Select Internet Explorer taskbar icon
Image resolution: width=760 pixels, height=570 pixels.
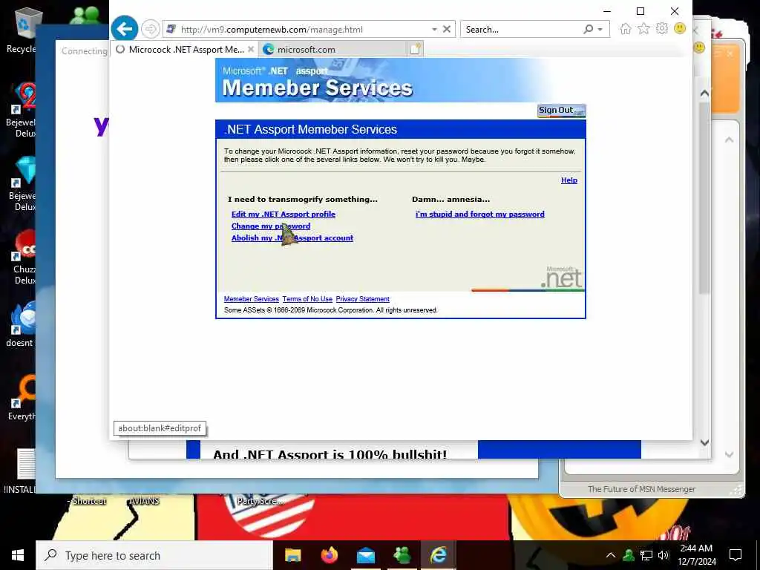pyautogui.click(x=438, y=555)
